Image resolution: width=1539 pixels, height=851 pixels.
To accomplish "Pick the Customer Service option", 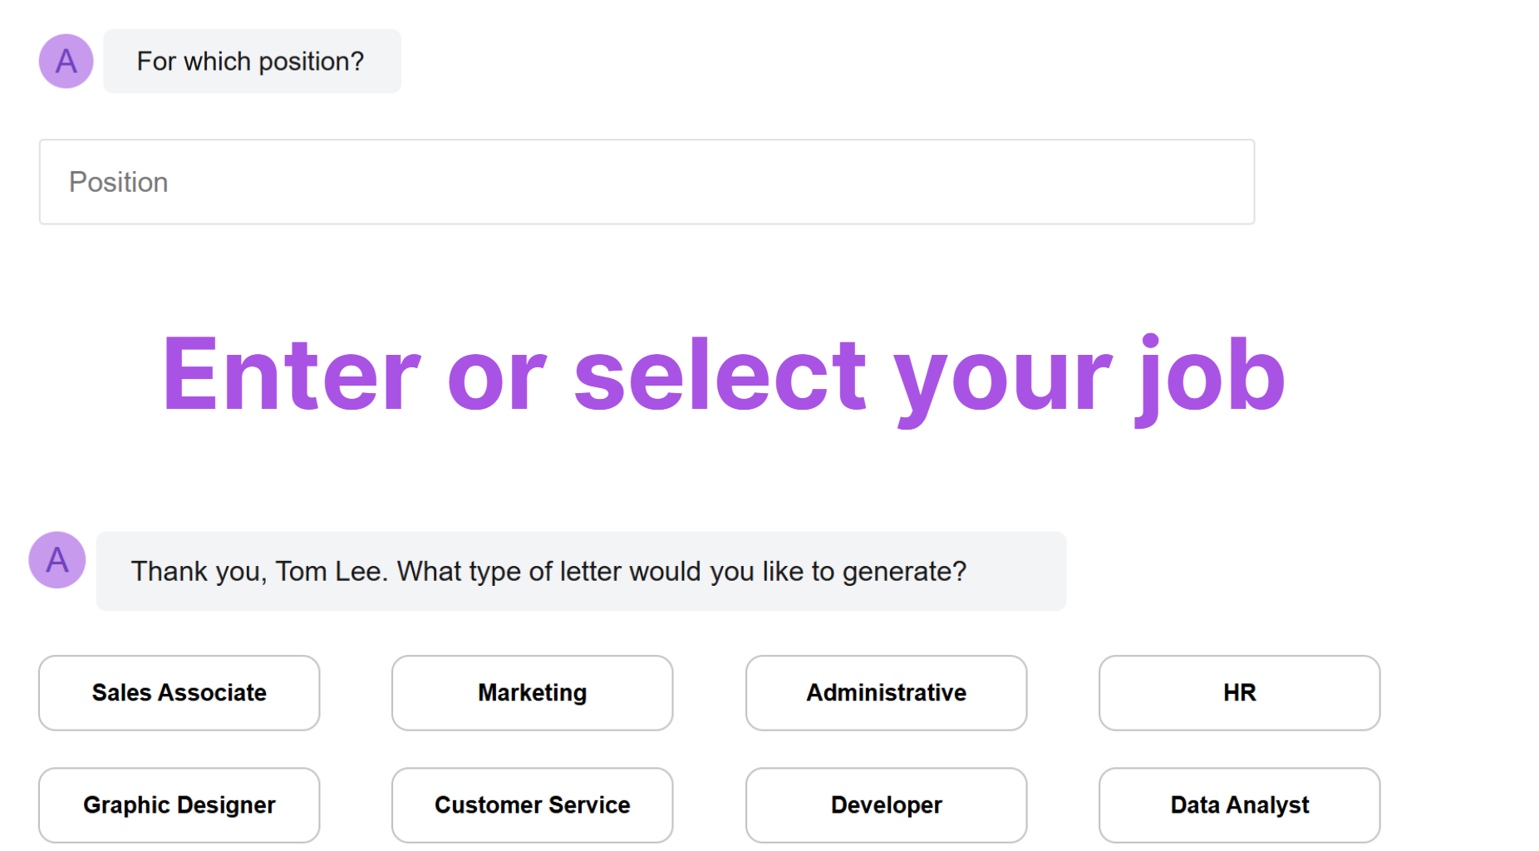I will click(532, 804).
